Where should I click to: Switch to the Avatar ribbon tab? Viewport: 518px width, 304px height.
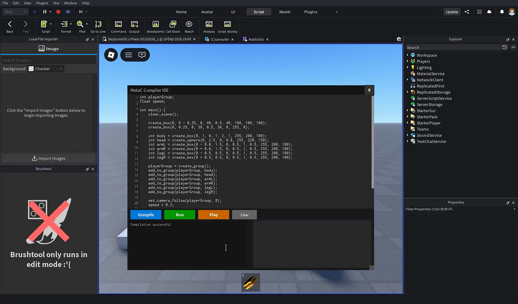207,12
